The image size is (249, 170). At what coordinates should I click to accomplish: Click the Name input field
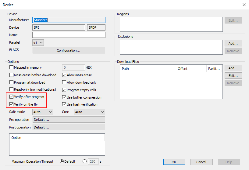click(69, 35)
